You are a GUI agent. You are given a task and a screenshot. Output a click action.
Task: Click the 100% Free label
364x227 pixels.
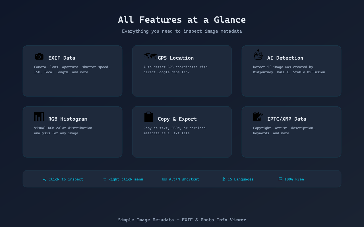[294, 179]
